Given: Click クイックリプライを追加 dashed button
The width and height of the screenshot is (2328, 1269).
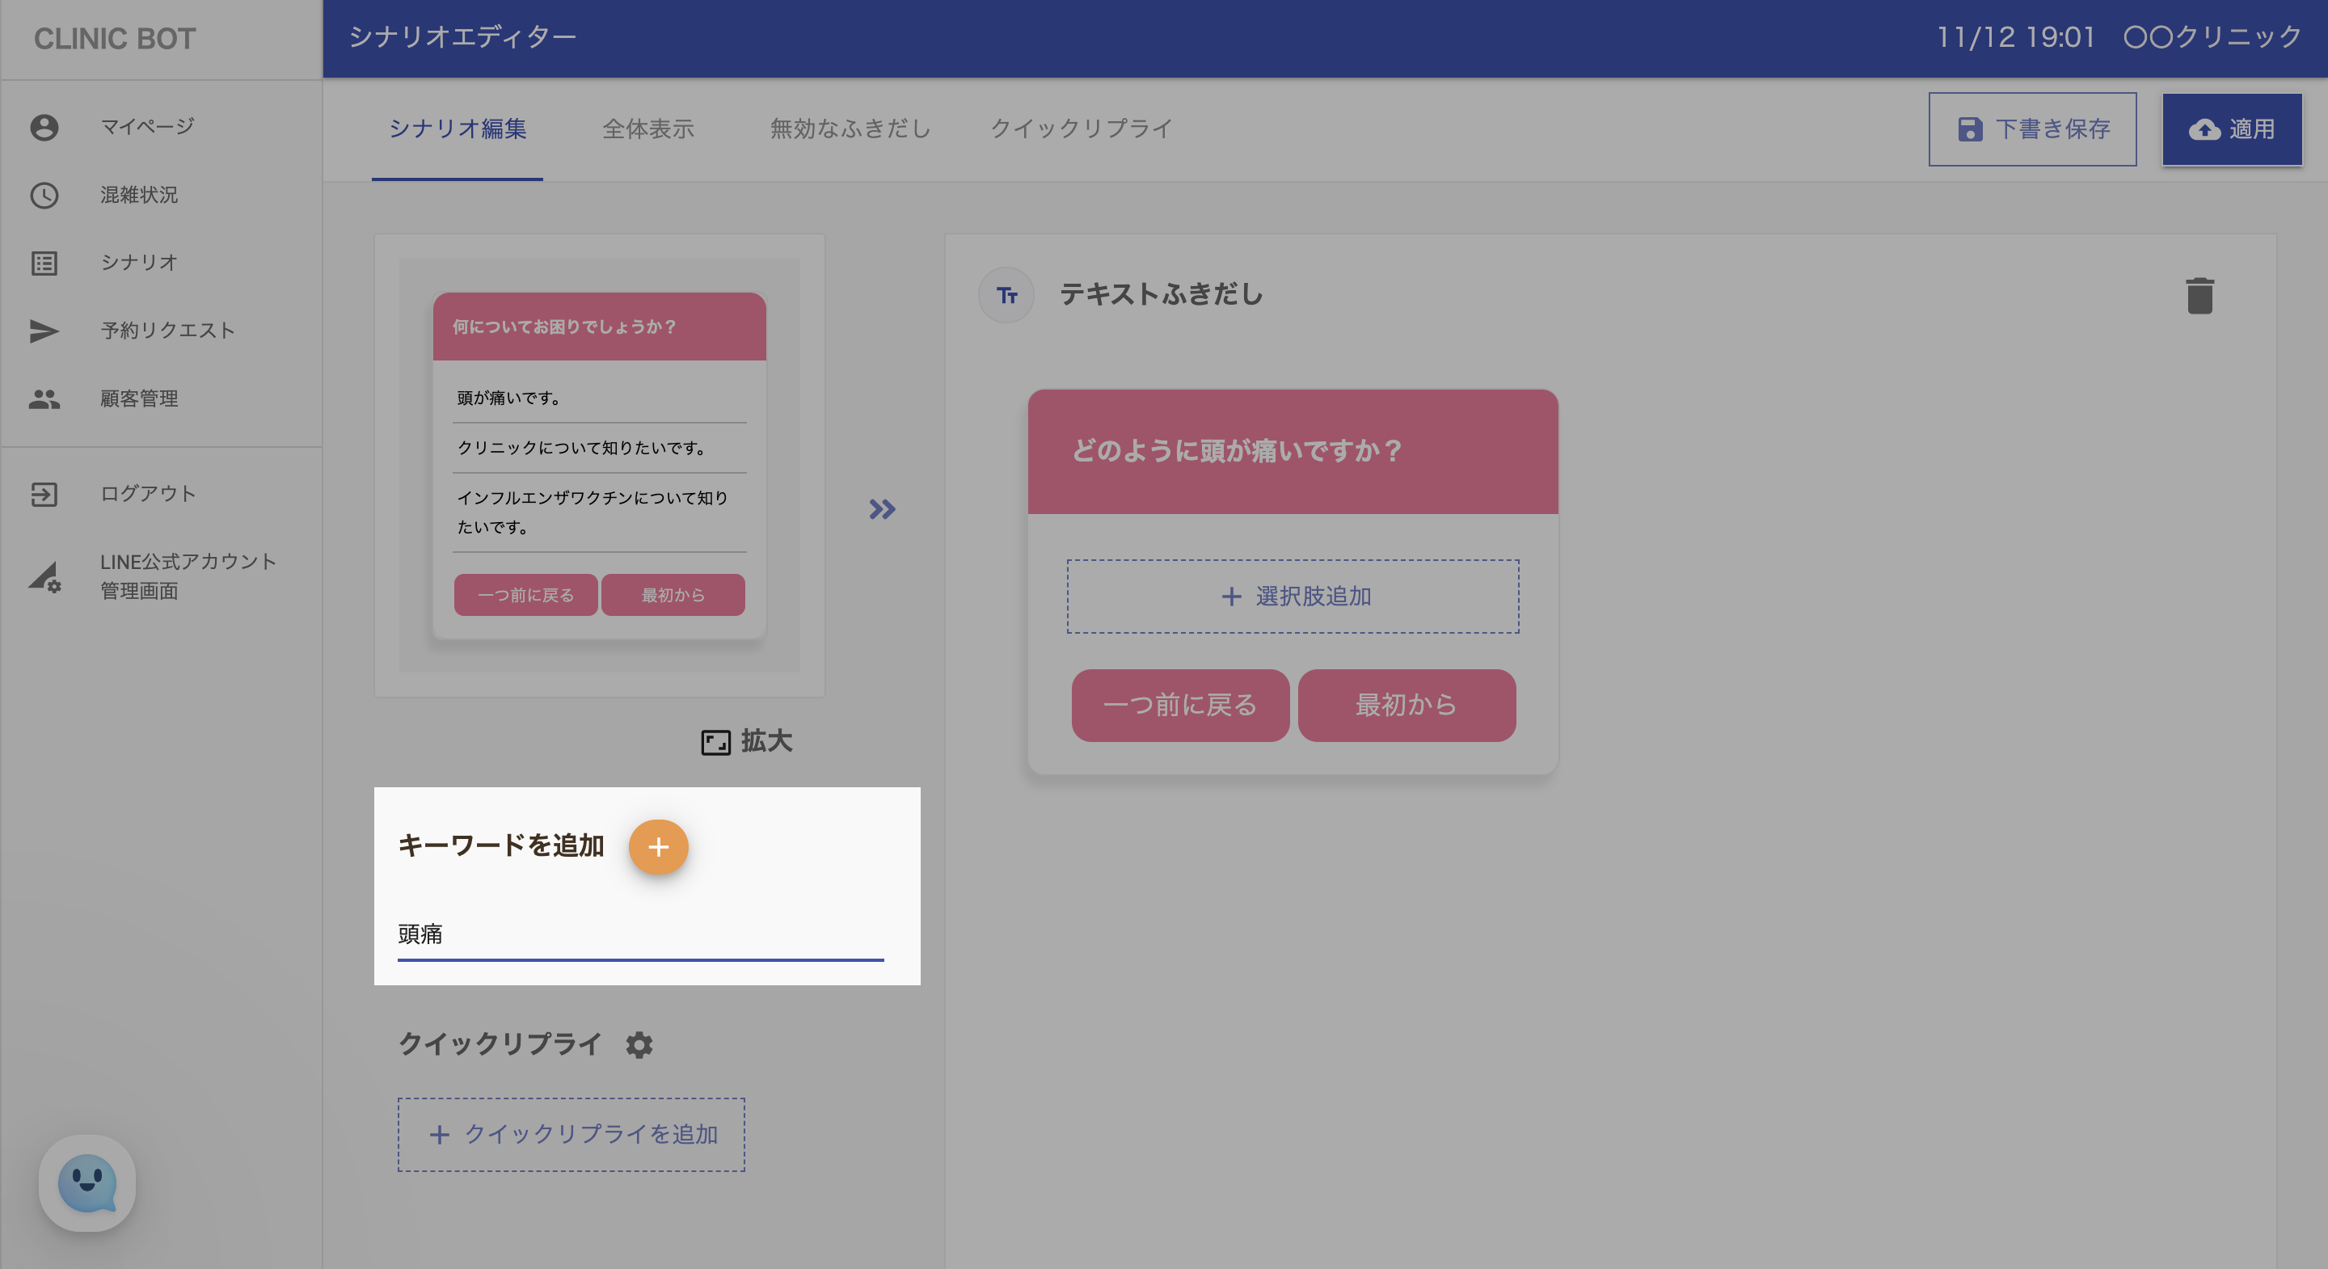Looking at the screenshot, I should (x=571, y=1134).
